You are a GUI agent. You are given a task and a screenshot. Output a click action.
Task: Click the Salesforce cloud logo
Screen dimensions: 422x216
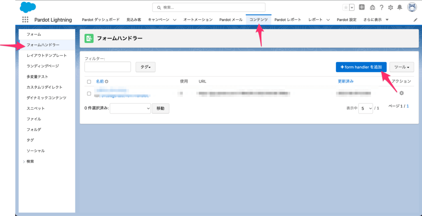click(28, 7)
